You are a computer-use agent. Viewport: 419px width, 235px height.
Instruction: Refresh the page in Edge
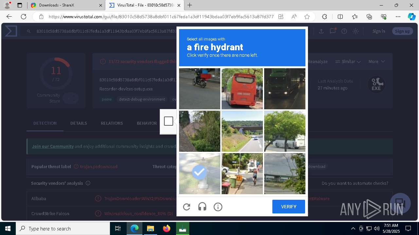24,17
